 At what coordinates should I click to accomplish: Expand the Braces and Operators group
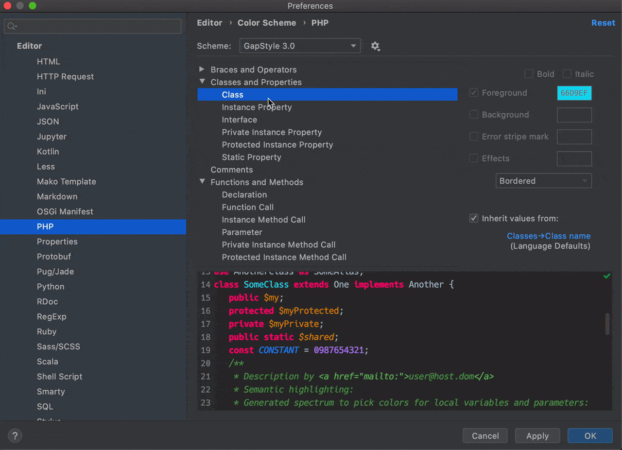(202, 69)
